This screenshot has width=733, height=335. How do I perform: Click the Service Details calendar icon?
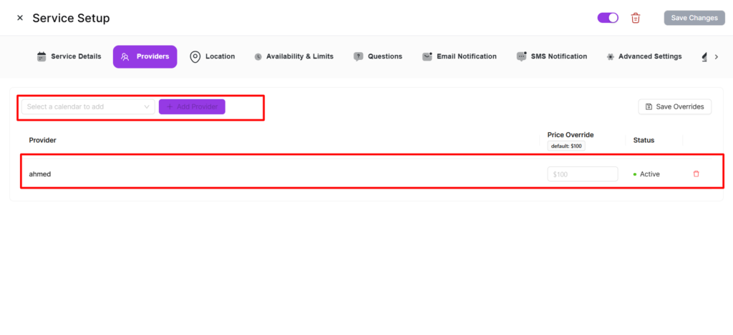(x=42, y=56)
